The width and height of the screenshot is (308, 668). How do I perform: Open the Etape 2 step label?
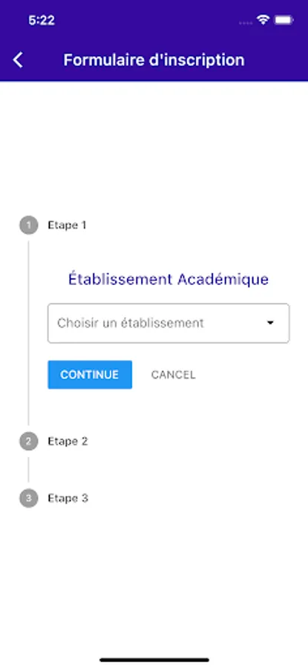point(68,442)
